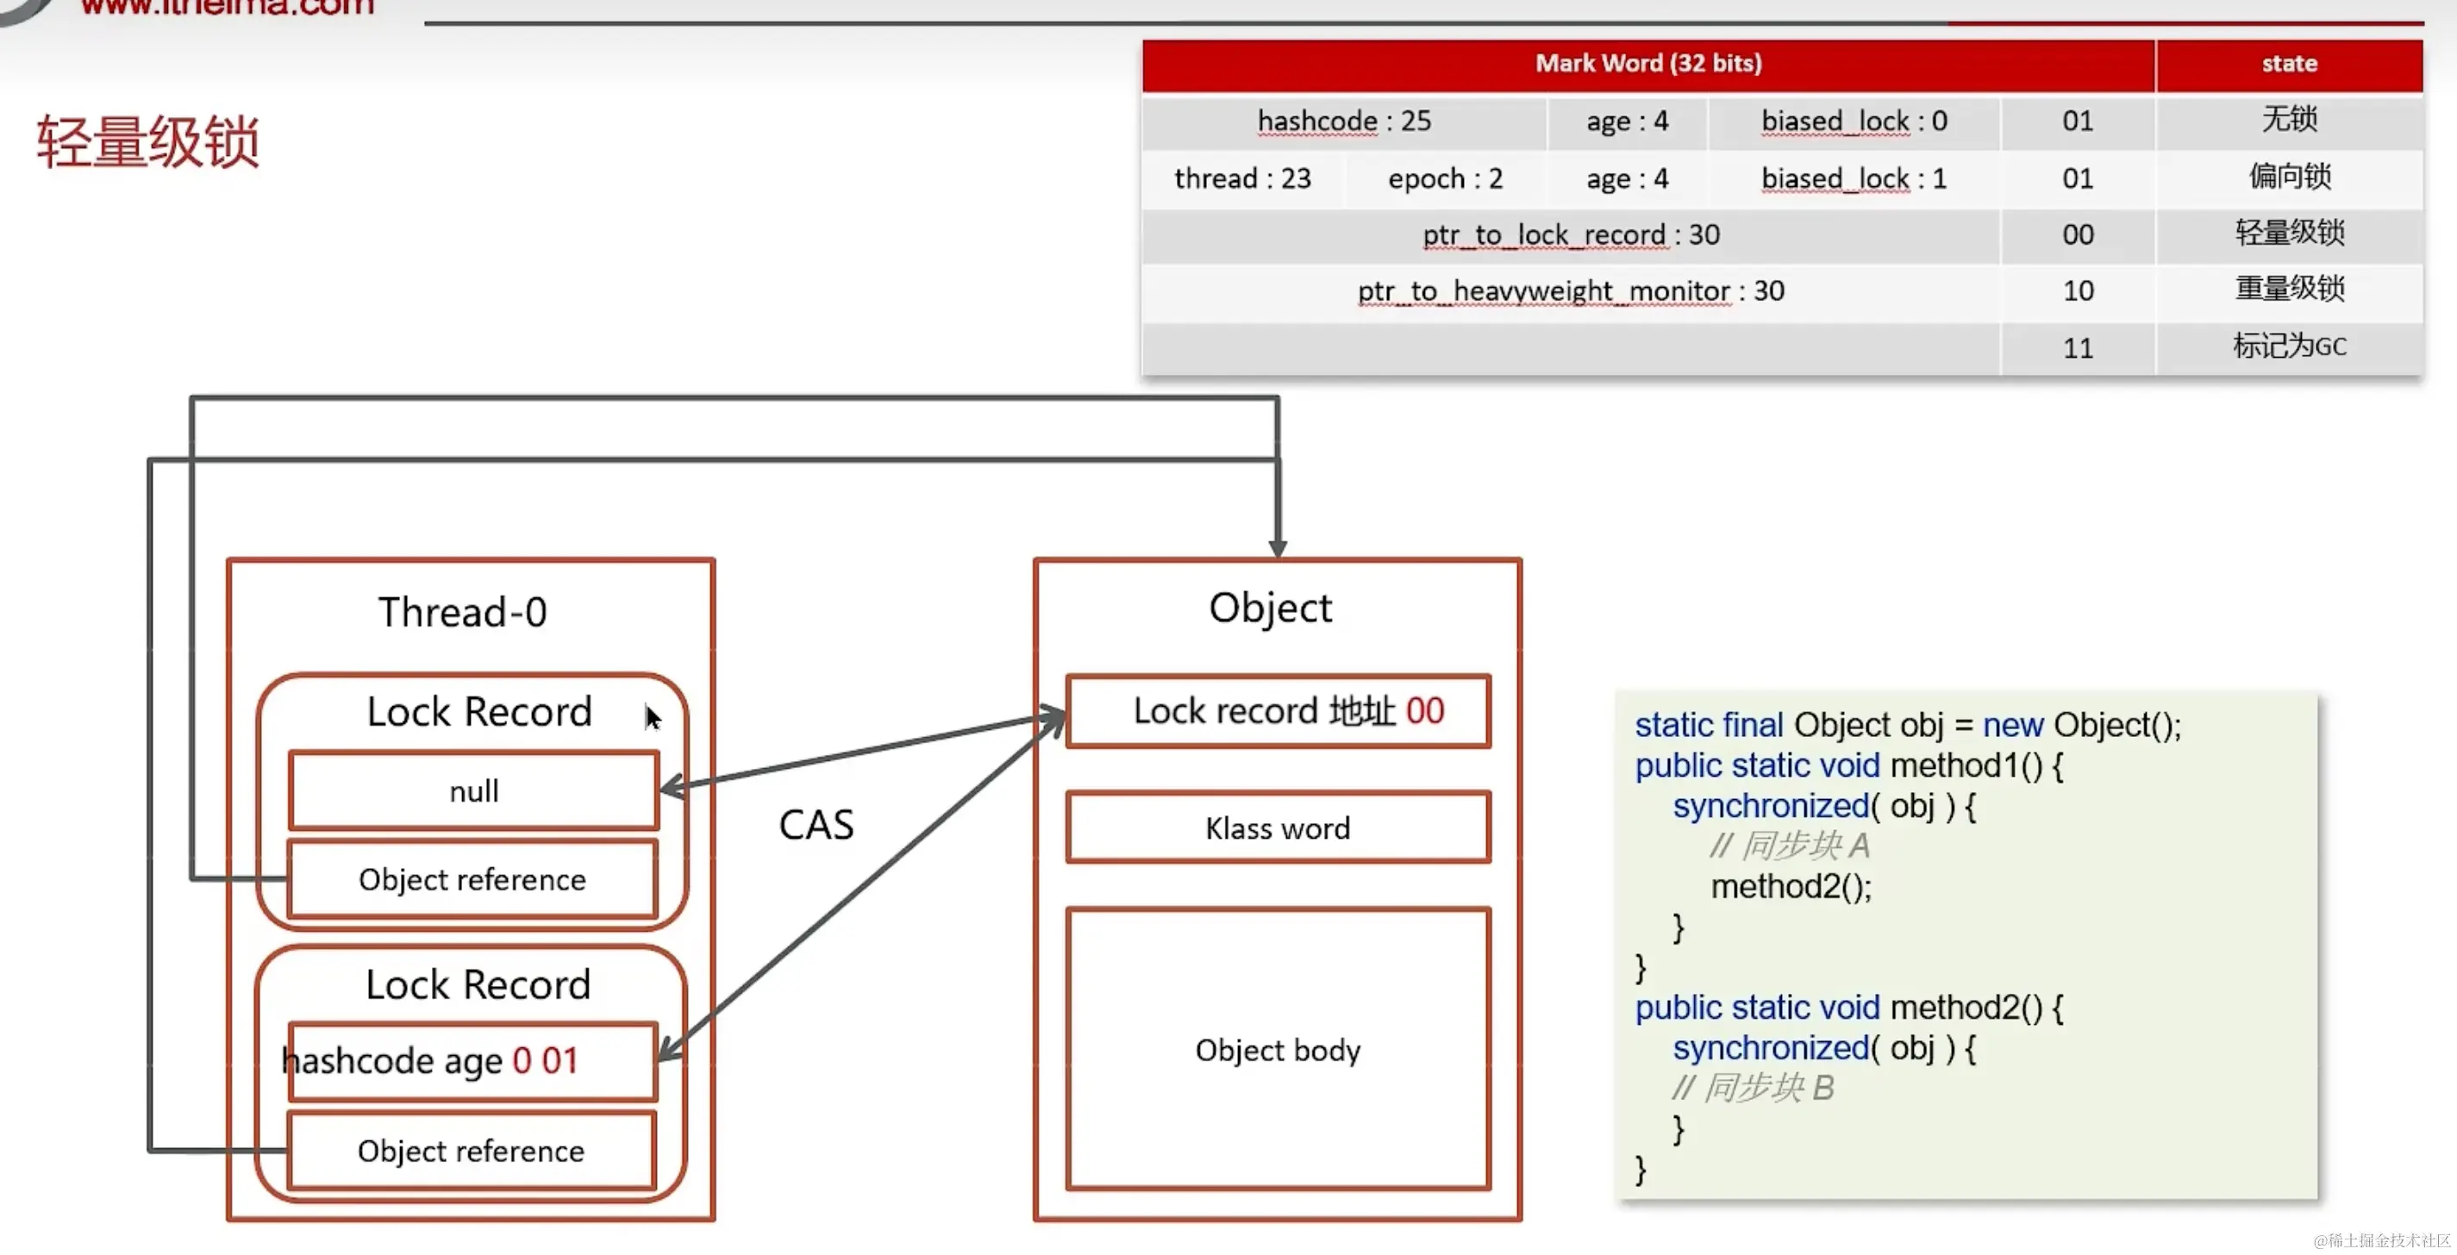Select the ptr_to_heavyweight_monitor : 30 cell

point(1571,290)
